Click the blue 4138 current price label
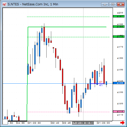Screen dimensions: 127x127 119,83
